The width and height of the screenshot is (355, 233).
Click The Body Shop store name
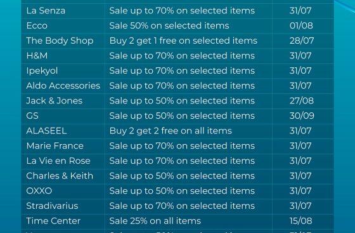pyautogui.click(x=60, y=41)
